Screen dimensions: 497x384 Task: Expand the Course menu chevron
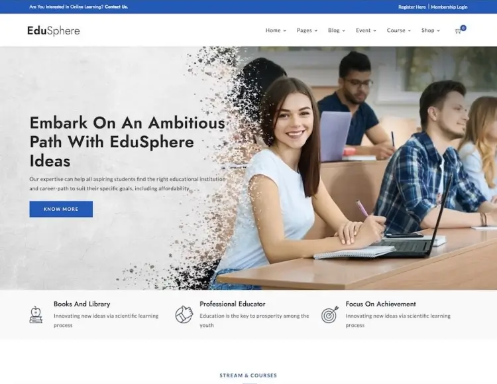click(410, 31)
